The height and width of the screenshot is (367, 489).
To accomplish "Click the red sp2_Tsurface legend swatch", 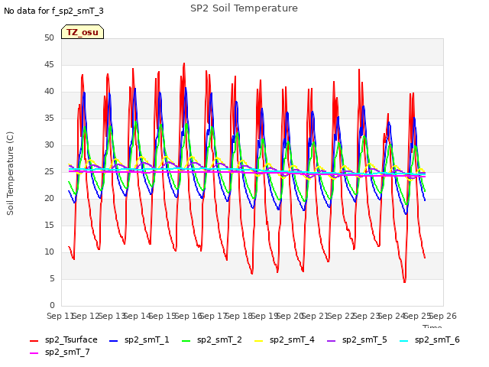I will pyautogui.click(x=34, y=341).
